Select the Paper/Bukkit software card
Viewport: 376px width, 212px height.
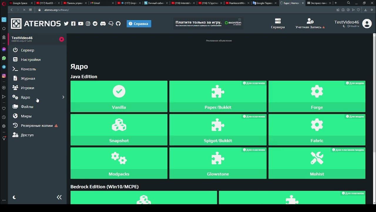[218, 96]
